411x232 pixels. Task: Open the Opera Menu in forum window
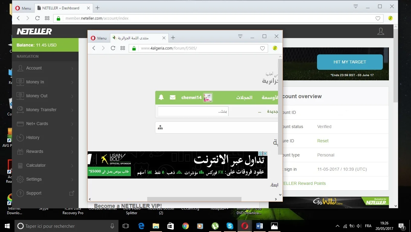pos(99,38)
